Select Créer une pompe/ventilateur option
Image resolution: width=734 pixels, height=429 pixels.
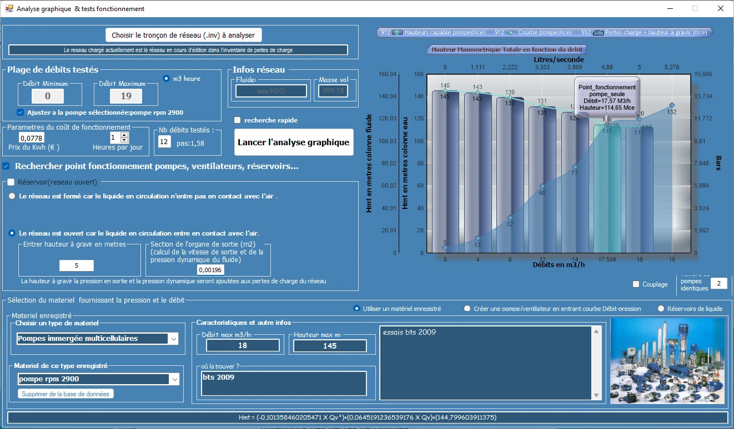pyautogui.click(x=467, y=308)
